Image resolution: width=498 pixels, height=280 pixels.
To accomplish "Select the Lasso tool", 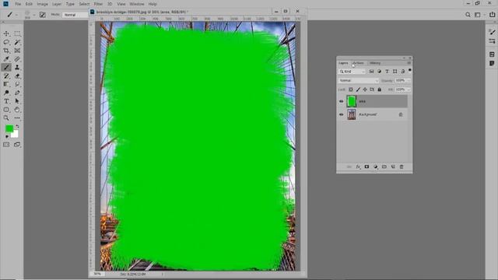I will point(6,42).
